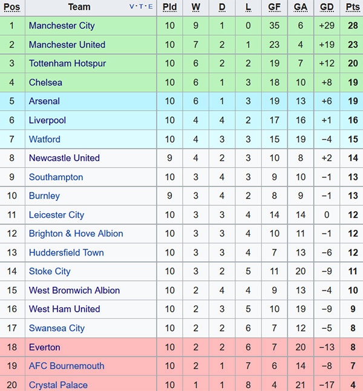Click the Pts column header
The width and height of the screenshot is (363, 391).
tap(352, 7)
